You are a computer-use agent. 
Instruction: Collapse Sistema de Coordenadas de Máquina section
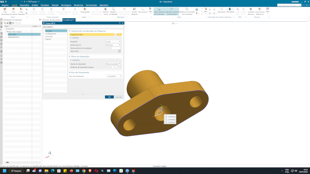pos(69,31)
